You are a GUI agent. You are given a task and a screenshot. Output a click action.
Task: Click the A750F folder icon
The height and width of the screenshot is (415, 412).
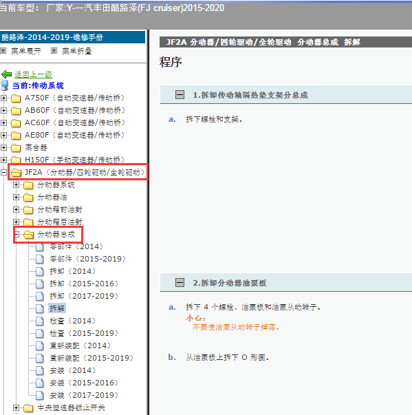pos(16,98)
